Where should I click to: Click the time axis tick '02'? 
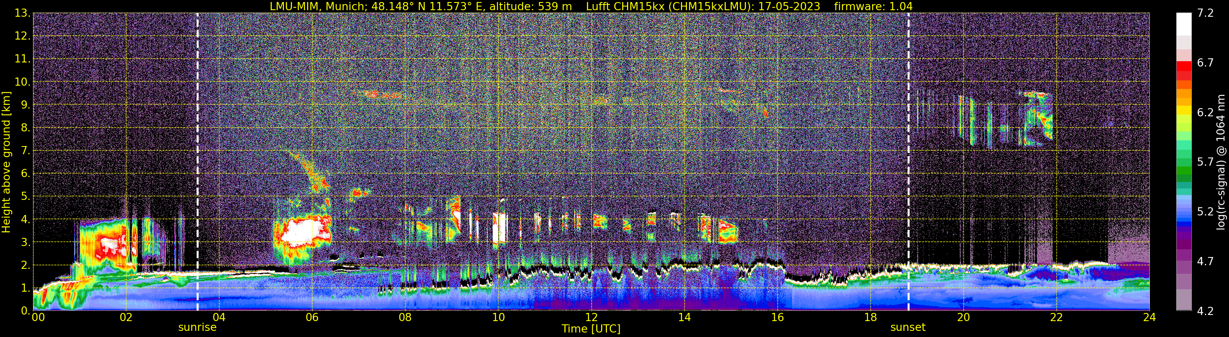click(x=126, y=317)
